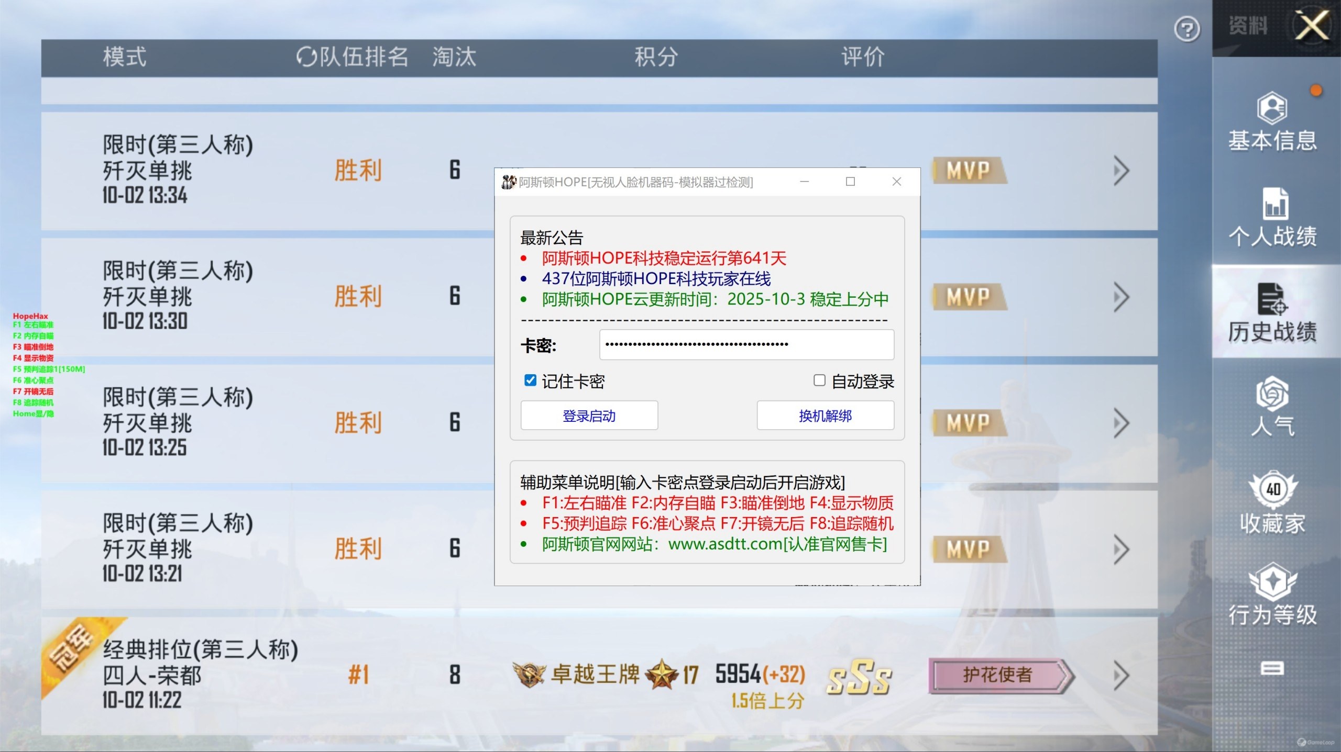Viewport: 1341px width, 752px height.
Task: Open the 收藏家 level 40 badge icon
Action: (1273, 490)
